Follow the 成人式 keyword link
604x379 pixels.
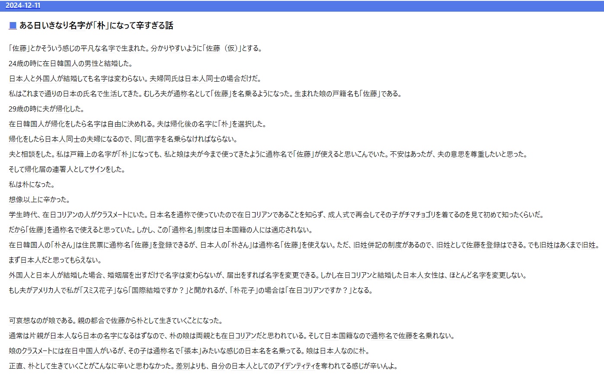coord(339,215)
